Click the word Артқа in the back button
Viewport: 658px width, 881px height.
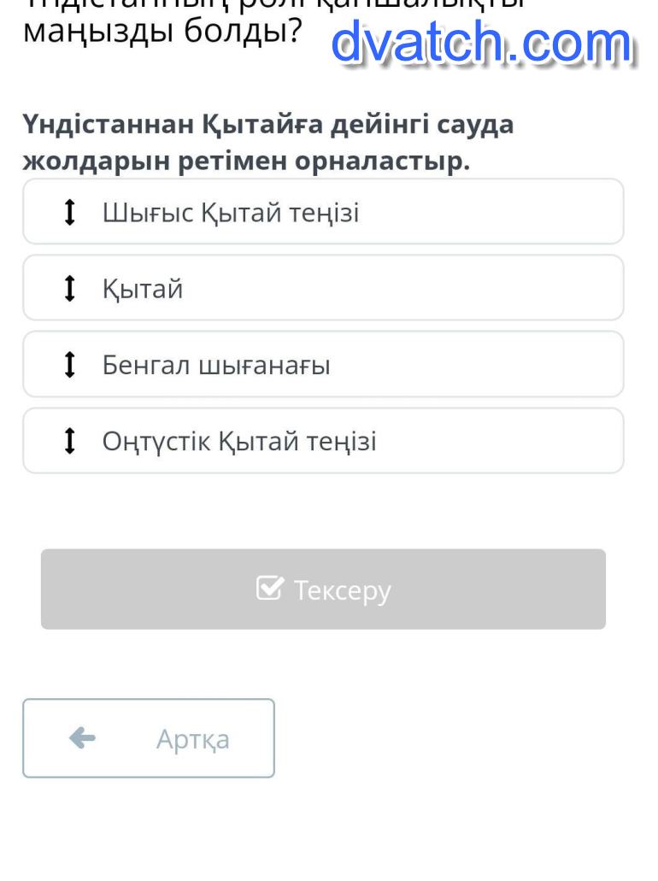pyautogui.click(x=192, y=739)
